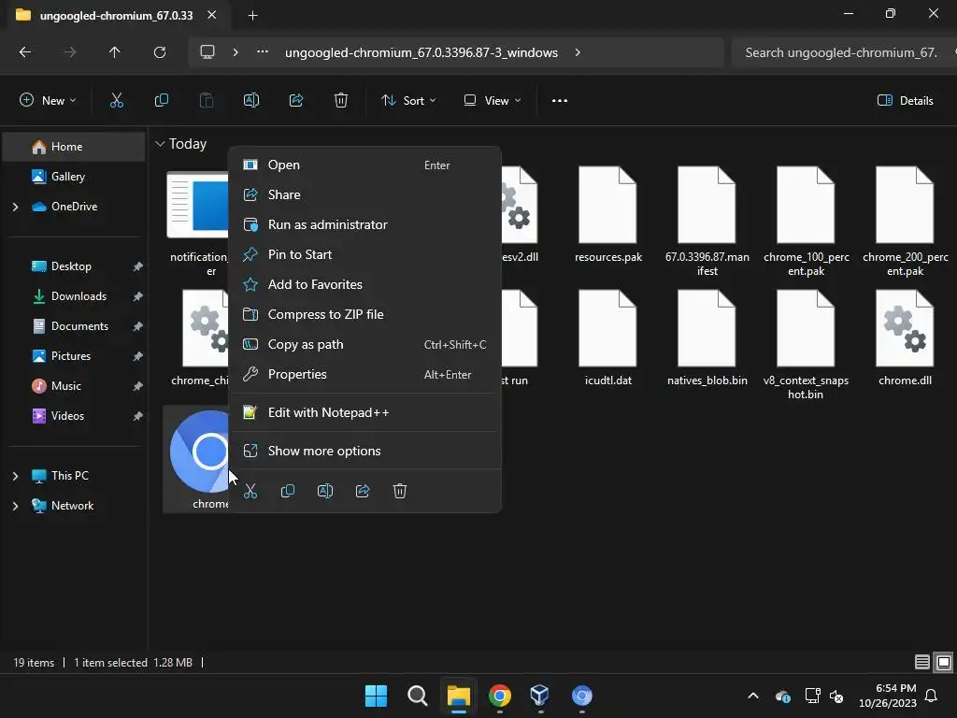Select the 67.0.3396.87.manifest file
This screenshot has height=718, width=957.
707,221
